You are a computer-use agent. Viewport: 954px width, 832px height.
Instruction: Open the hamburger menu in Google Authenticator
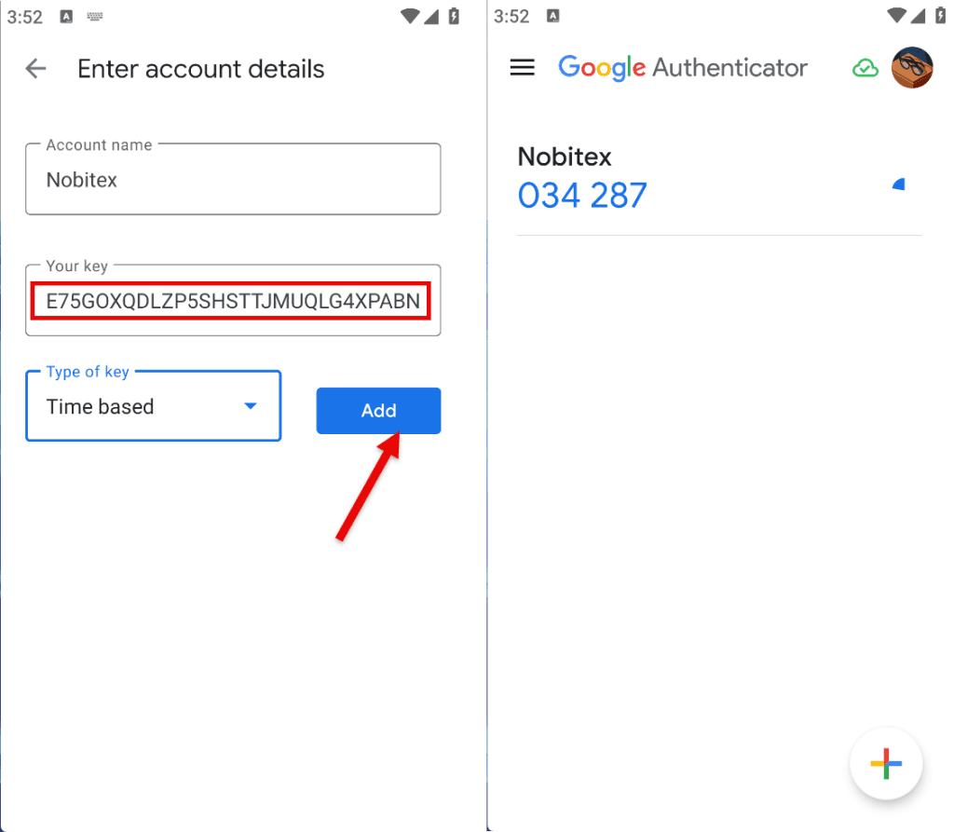point(523,67)
